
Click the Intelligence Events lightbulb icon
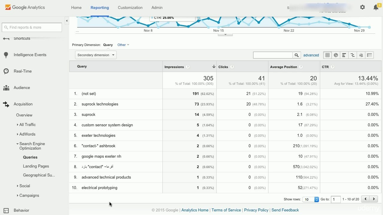pyautogui.click(x=6, y=55)
